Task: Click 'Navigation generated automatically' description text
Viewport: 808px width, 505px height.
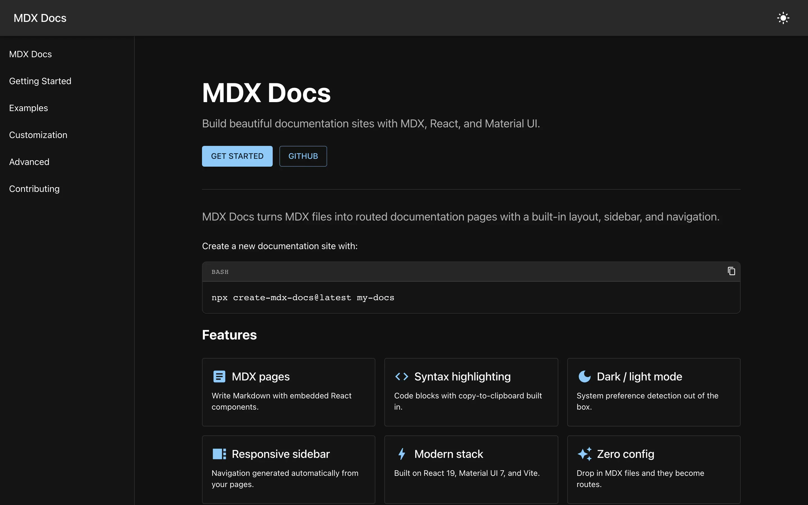Action: coord(285,479)
